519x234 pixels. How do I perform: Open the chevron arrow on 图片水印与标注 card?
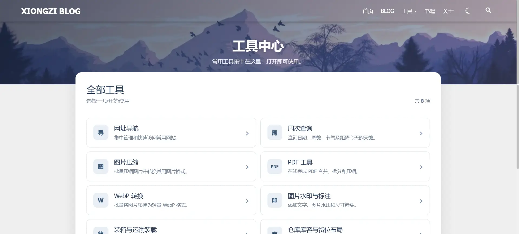(x=421, y=201)
